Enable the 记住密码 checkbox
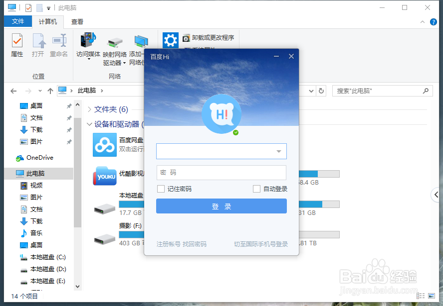Screen dimensions: 443x306 (x=160, y=189)
